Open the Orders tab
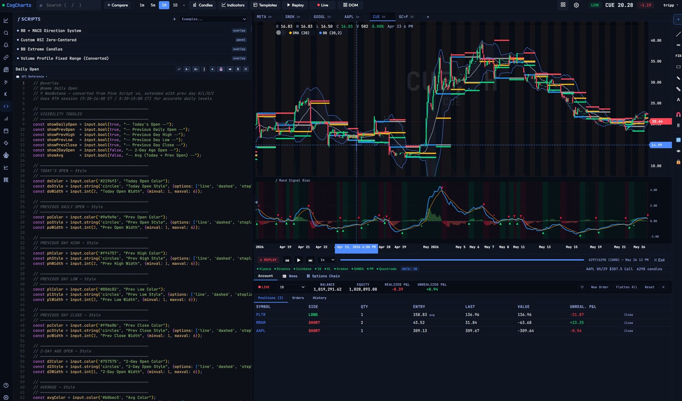682x401 pixels. (298, 298)
